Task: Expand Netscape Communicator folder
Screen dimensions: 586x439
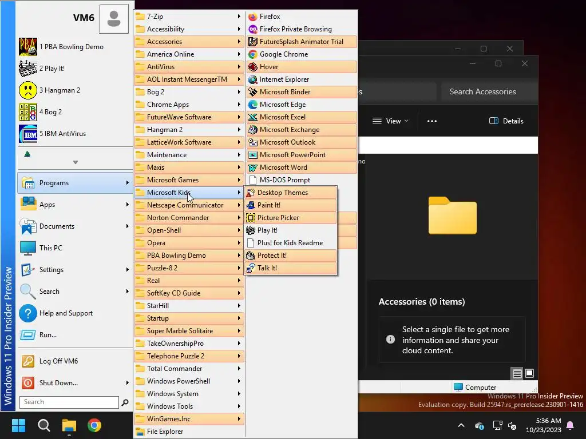Action: [189, 205]
